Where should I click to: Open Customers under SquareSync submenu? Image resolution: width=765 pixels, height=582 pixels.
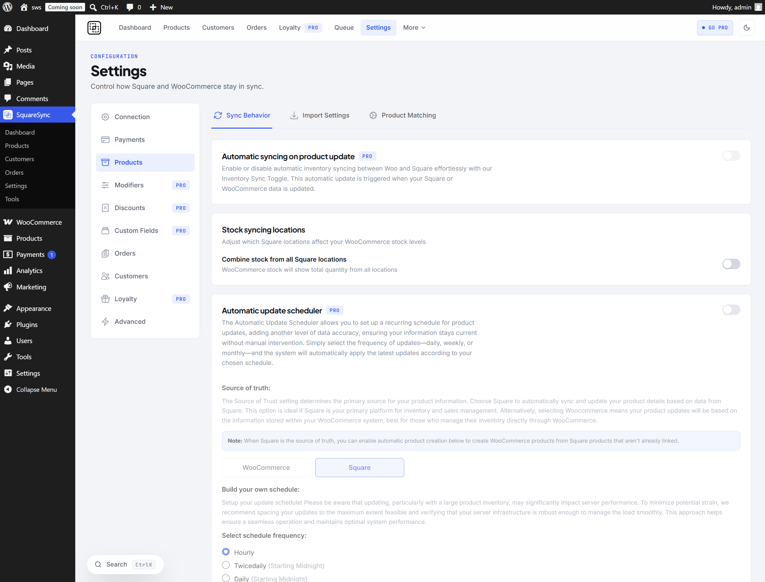tap(19, 159)
